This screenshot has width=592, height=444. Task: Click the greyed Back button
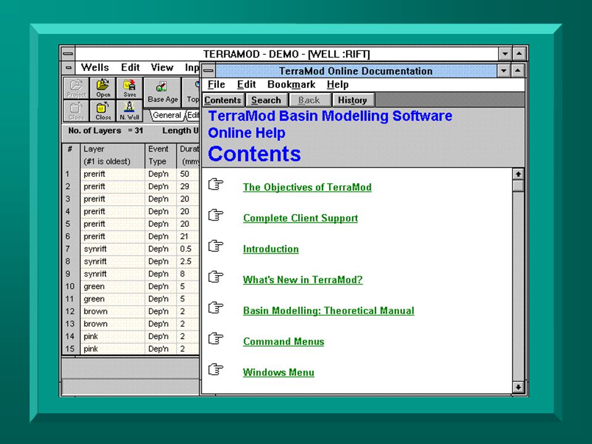click(309, 100)
